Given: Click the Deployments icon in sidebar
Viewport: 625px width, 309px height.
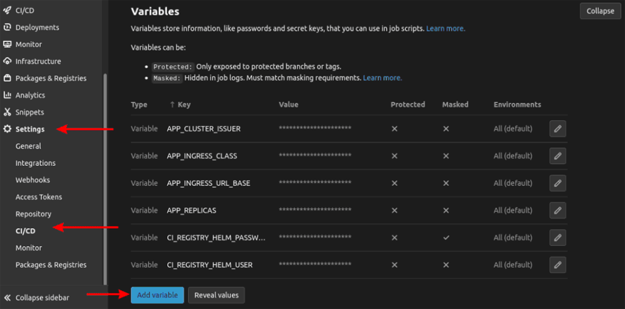Looking at the screenshot, I should click(7, 28).
